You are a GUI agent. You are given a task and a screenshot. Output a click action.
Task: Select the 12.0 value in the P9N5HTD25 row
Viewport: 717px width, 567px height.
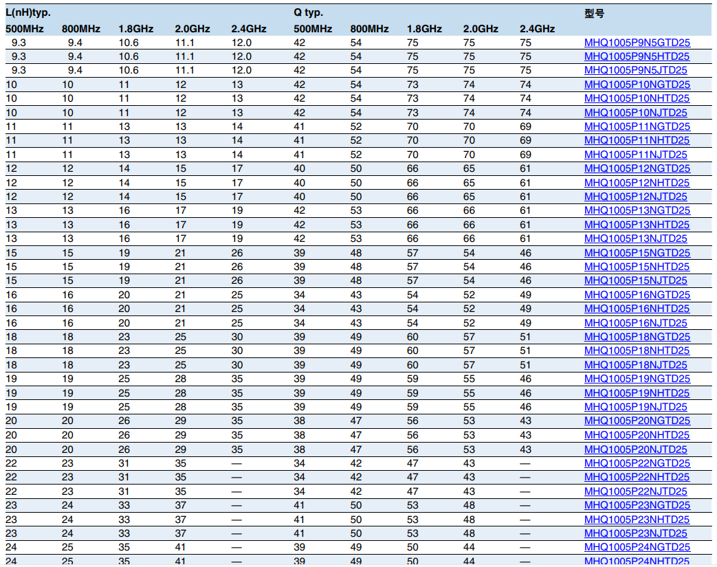tap(241, 56)
